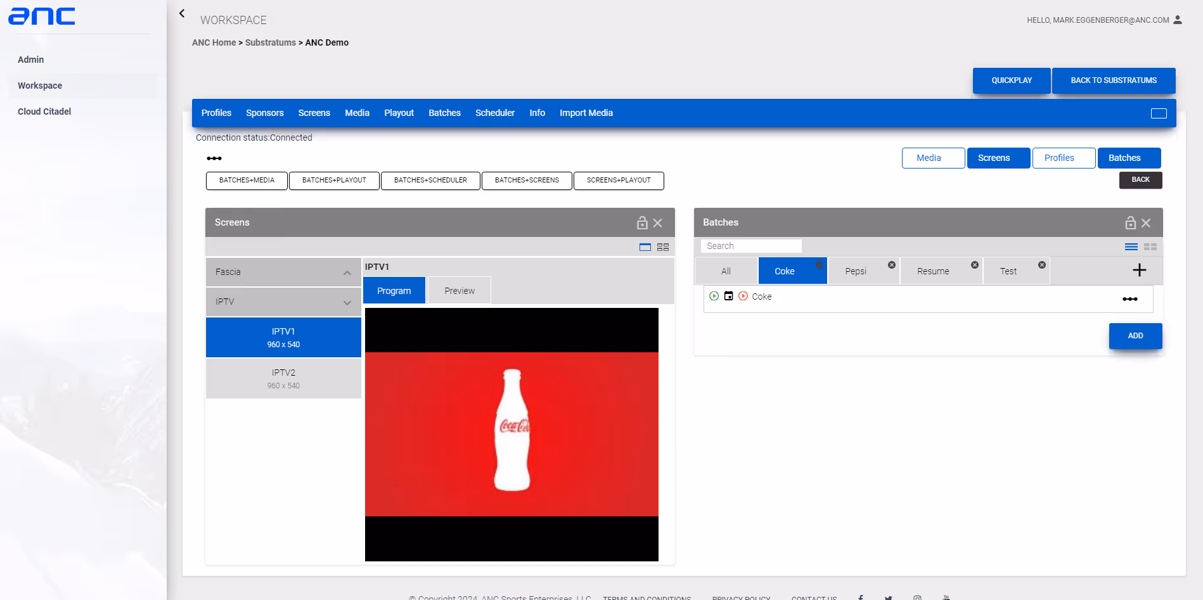The width and height of the screenshot is (1203, 600).
Task: Remove the Resume batch tab
Action: [975, 265]
